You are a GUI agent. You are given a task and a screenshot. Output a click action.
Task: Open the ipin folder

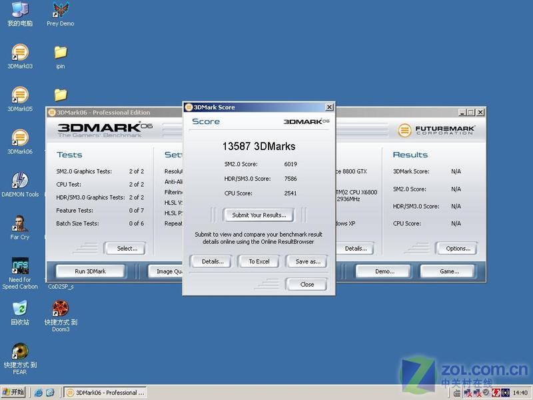click(61, 56)
